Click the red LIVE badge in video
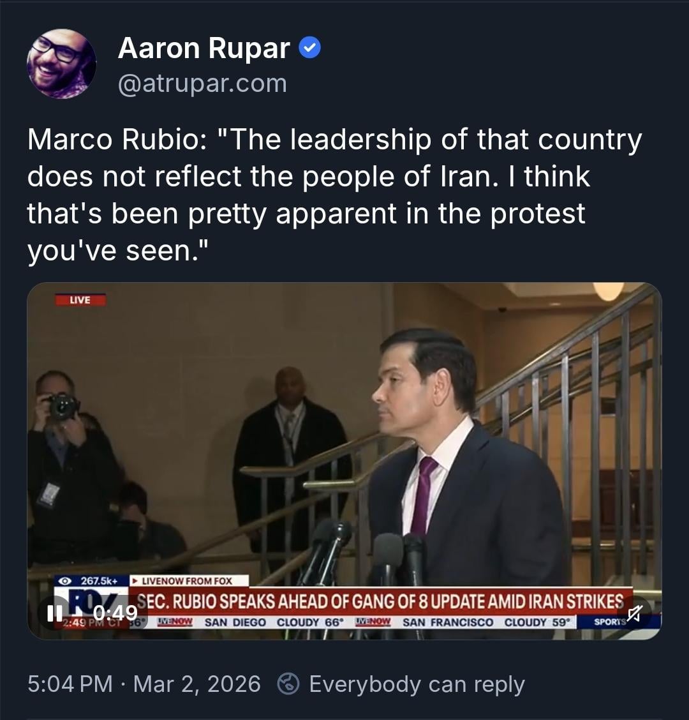This screenshot has height=720, width=689. click(80, 300)
